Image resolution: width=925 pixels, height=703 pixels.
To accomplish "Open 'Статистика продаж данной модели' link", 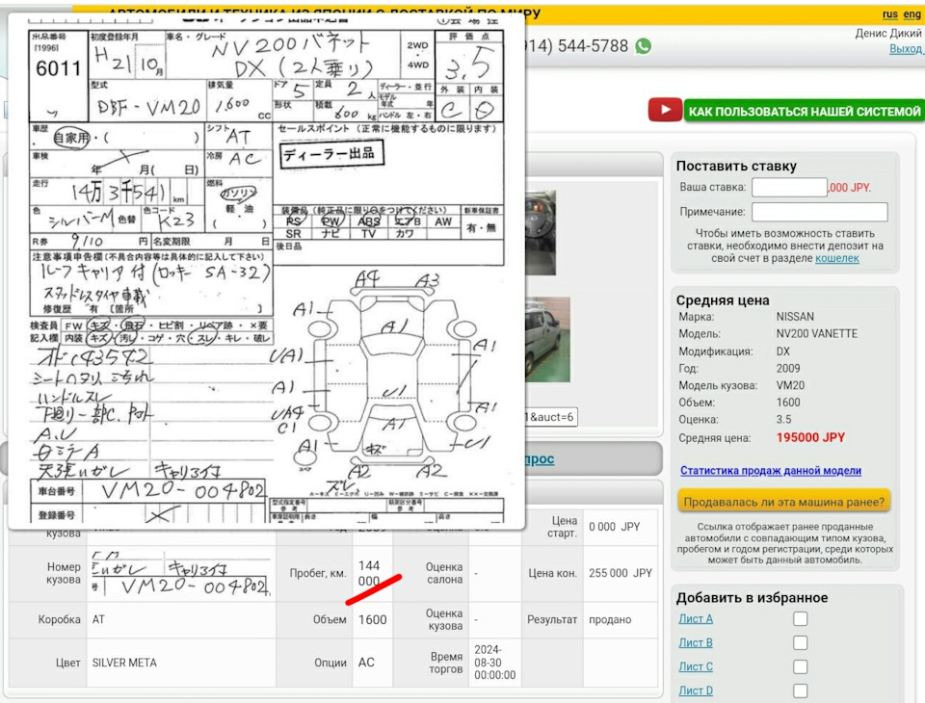I will [771, 471].
